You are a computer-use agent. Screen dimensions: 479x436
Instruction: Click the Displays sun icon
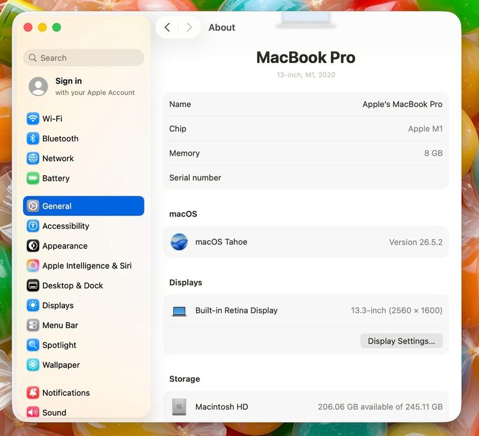click(33, 305)
